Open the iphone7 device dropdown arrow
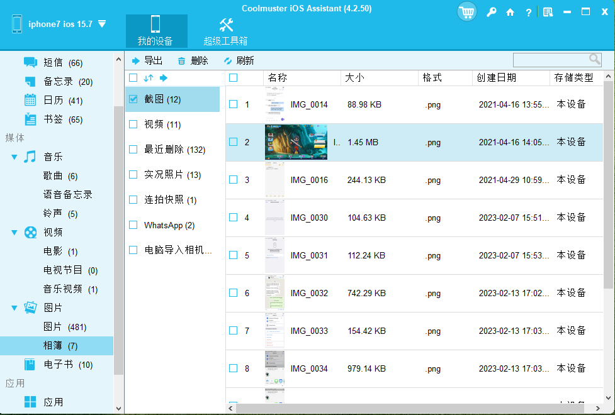 (x=102, y=24)
